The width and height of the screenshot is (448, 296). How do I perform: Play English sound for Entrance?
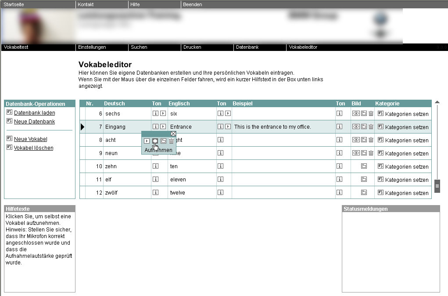coord(228,127)
